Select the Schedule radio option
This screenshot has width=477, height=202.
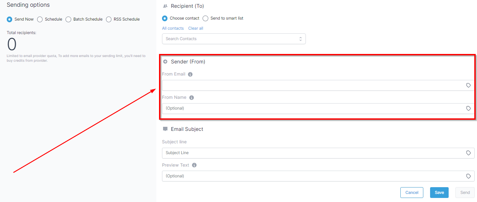(x=40, y=19)
